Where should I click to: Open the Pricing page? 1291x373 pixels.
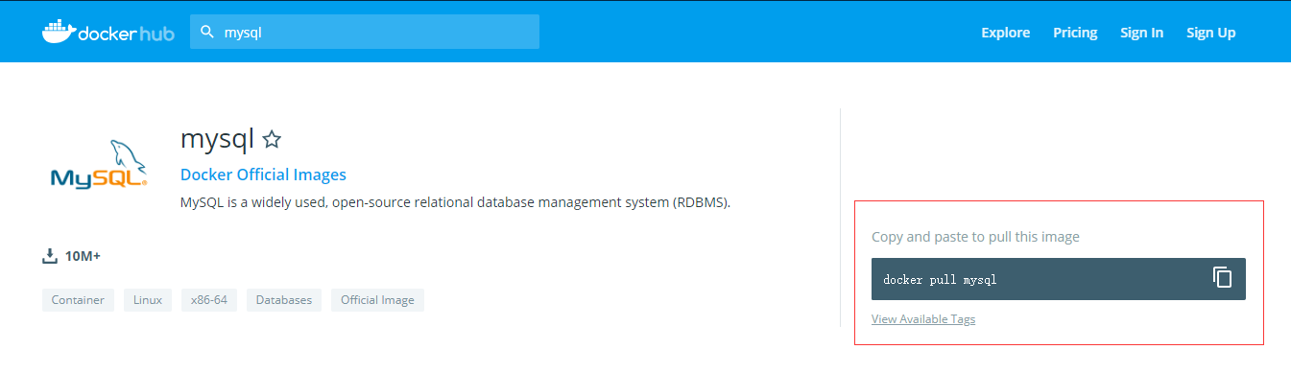click(x=1075, y=33)
